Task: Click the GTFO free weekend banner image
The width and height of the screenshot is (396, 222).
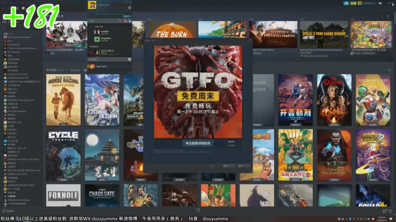Action: coord(198,92)
